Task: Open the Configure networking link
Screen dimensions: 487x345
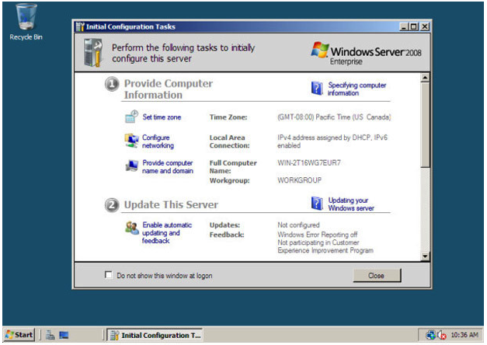Action: click(x=158, y=141)
